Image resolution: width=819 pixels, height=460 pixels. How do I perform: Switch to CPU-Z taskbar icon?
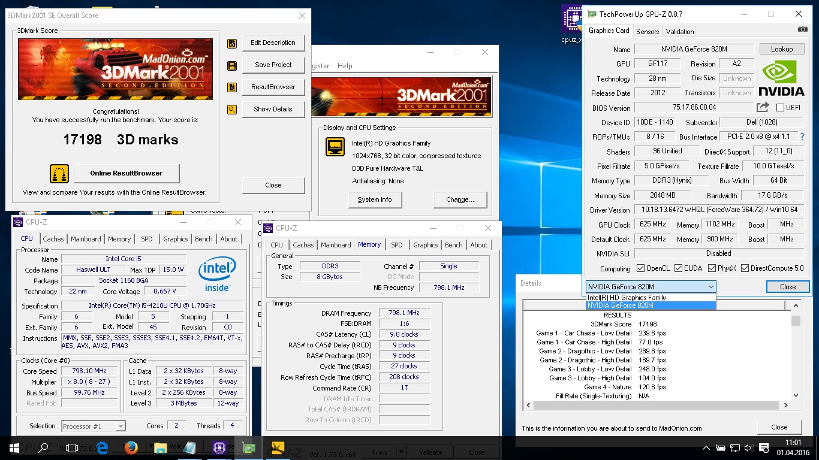pos(219,448)
